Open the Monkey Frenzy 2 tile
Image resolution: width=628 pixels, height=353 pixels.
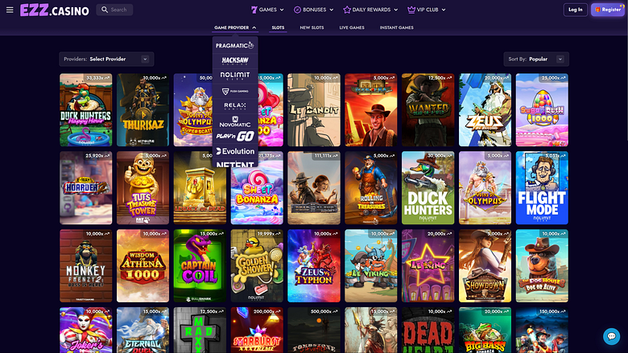(x=85, y=266)
